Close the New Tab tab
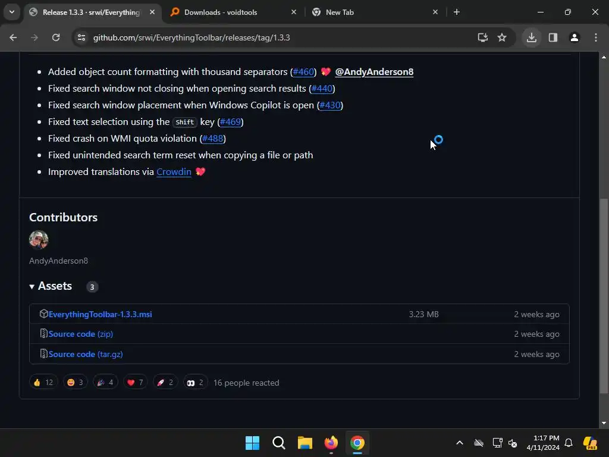609x457 pixels. coord(435,12)
